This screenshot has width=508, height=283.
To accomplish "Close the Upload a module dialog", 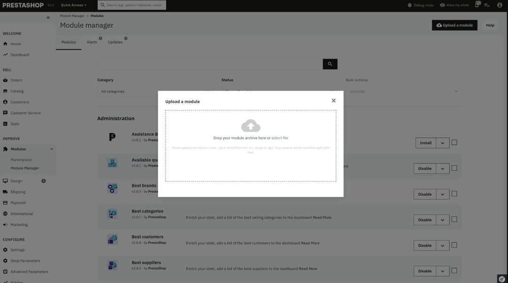I will [333, 101].
